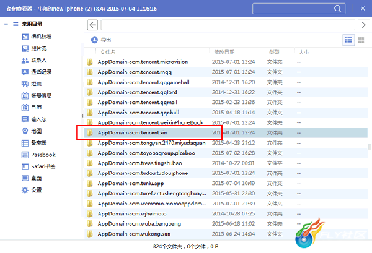Click folder icon of tencent.qqmail row
The image size is (372, 253).
click(x=90, y=103)
